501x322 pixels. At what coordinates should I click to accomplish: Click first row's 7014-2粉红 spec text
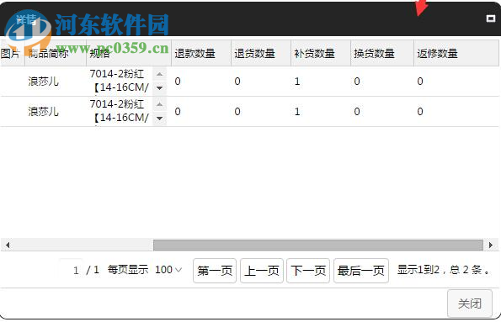click(x=117, y=74)
